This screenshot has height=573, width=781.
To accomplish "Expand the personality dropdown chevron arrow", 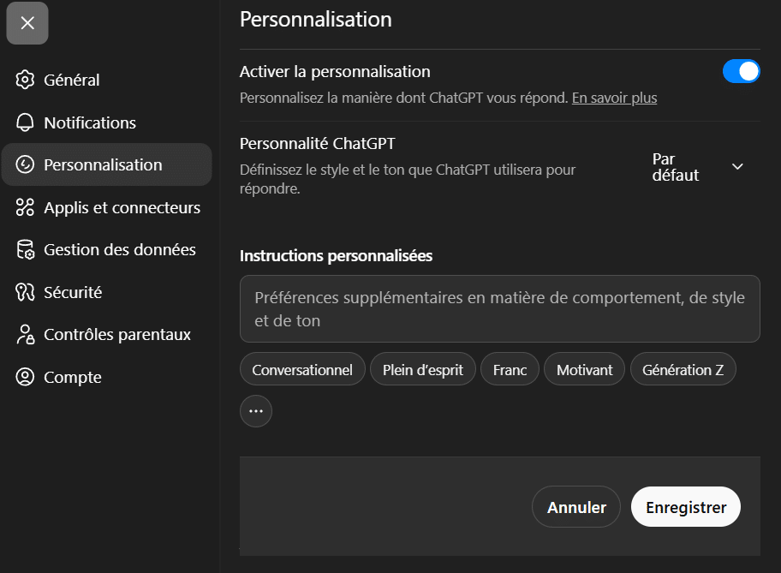I will coord(737,167).
